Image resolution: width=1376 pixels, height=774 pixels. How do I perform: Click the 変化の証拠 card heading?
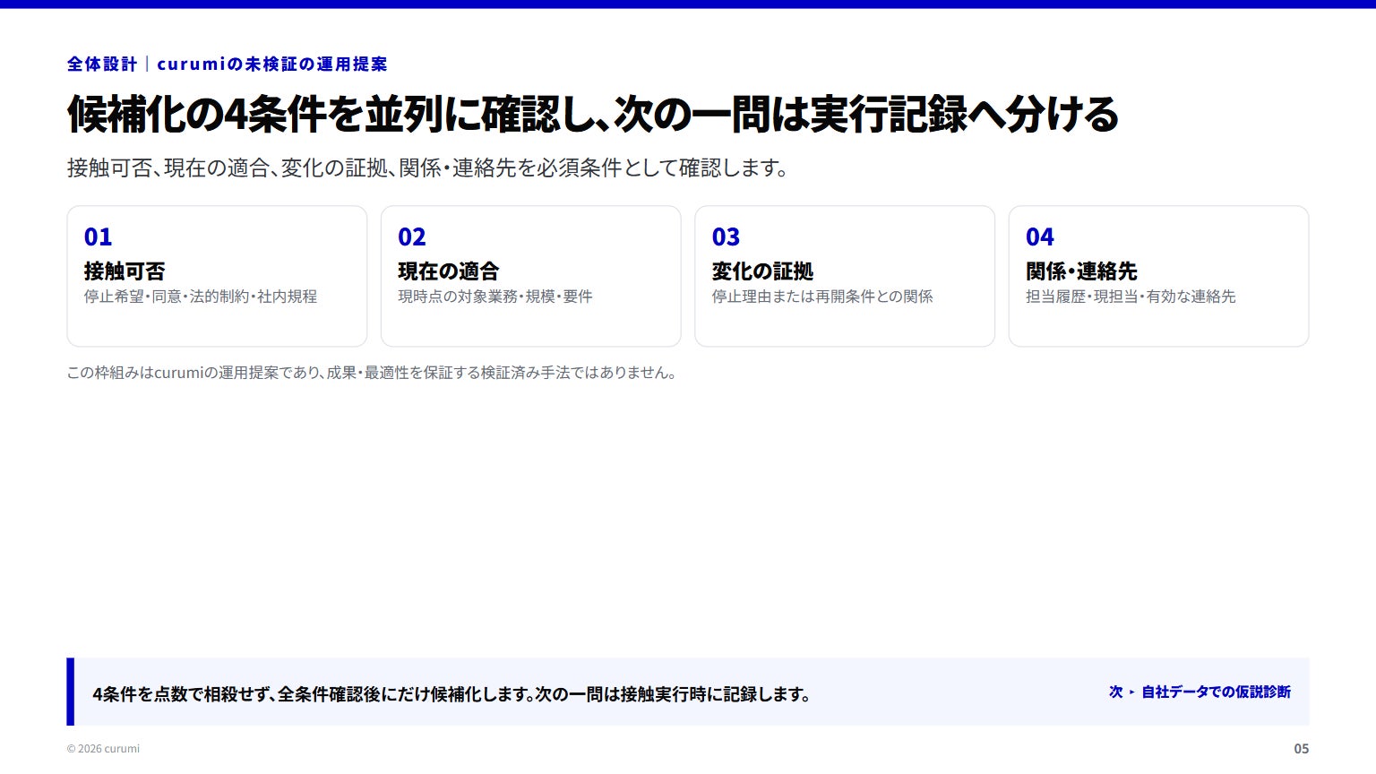click(x=762, y=271)
